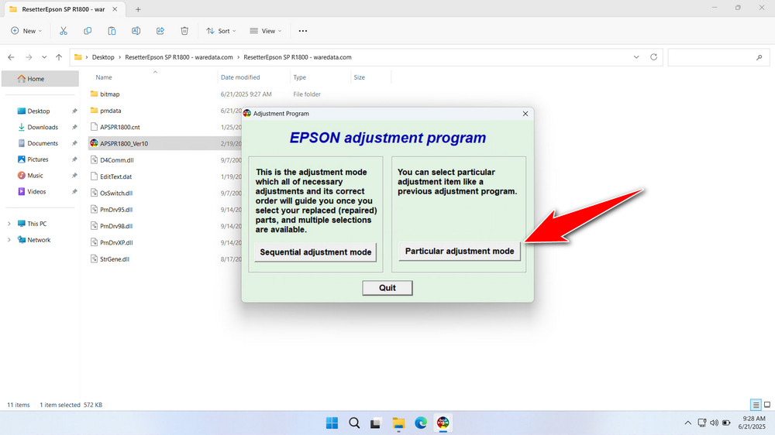Go back with the Back arrow

11,57
